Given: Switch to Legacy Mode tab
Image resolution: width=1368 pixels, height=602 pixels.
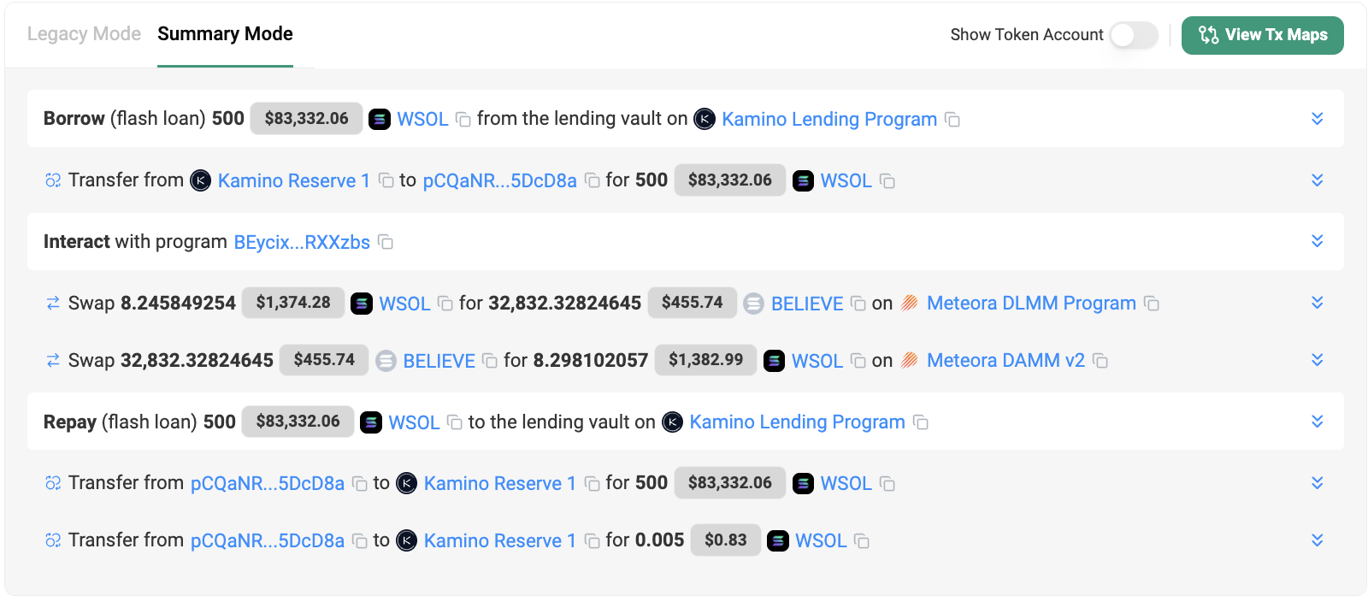Looking at the screenshot, I should [84, 34].
